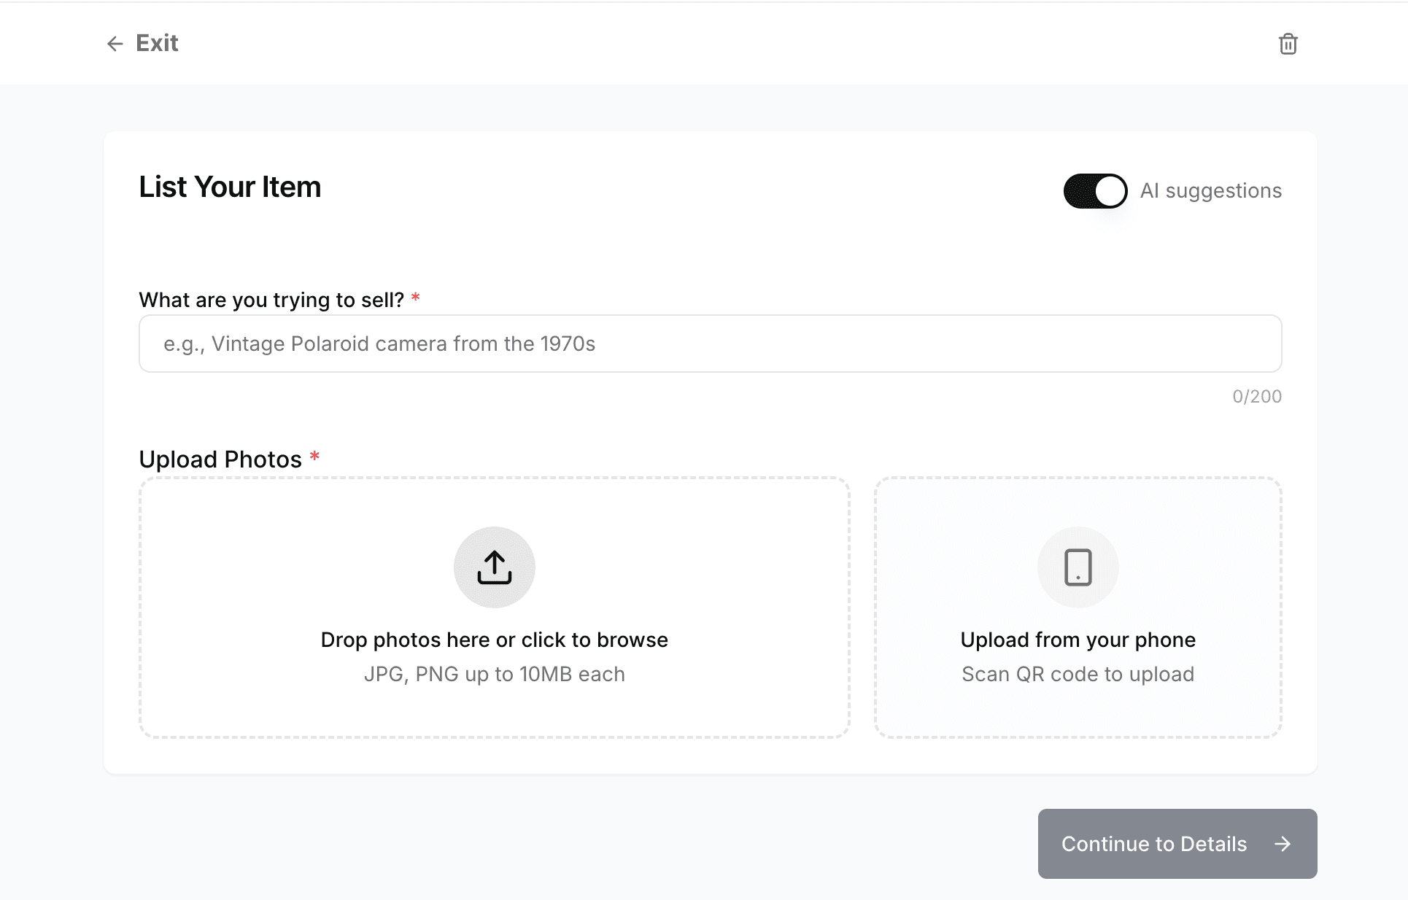Image resolution: width=1408 pixels, height=900 pixels.
Task: Click the What are you trying to sell label
Action: click(271, 300)
